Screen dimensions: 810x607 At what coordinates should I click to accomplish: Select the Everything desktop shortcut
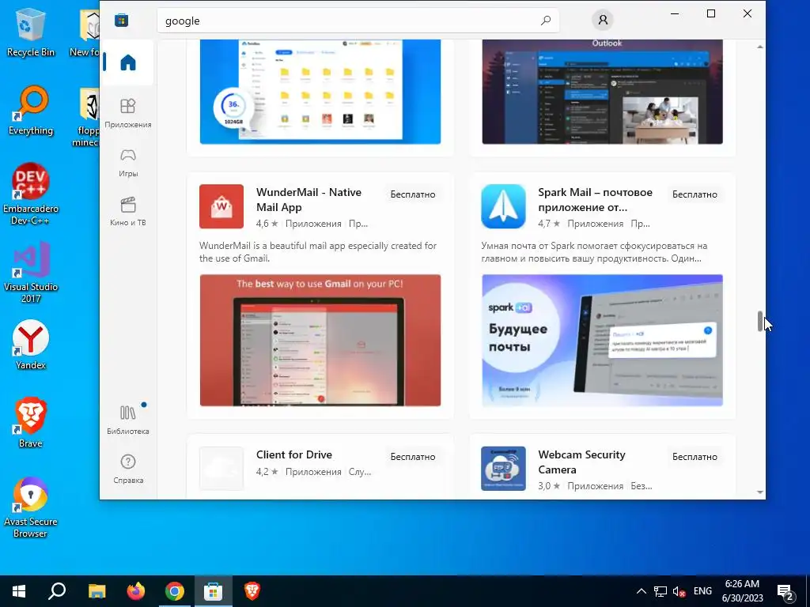click(x=31, y=111)
